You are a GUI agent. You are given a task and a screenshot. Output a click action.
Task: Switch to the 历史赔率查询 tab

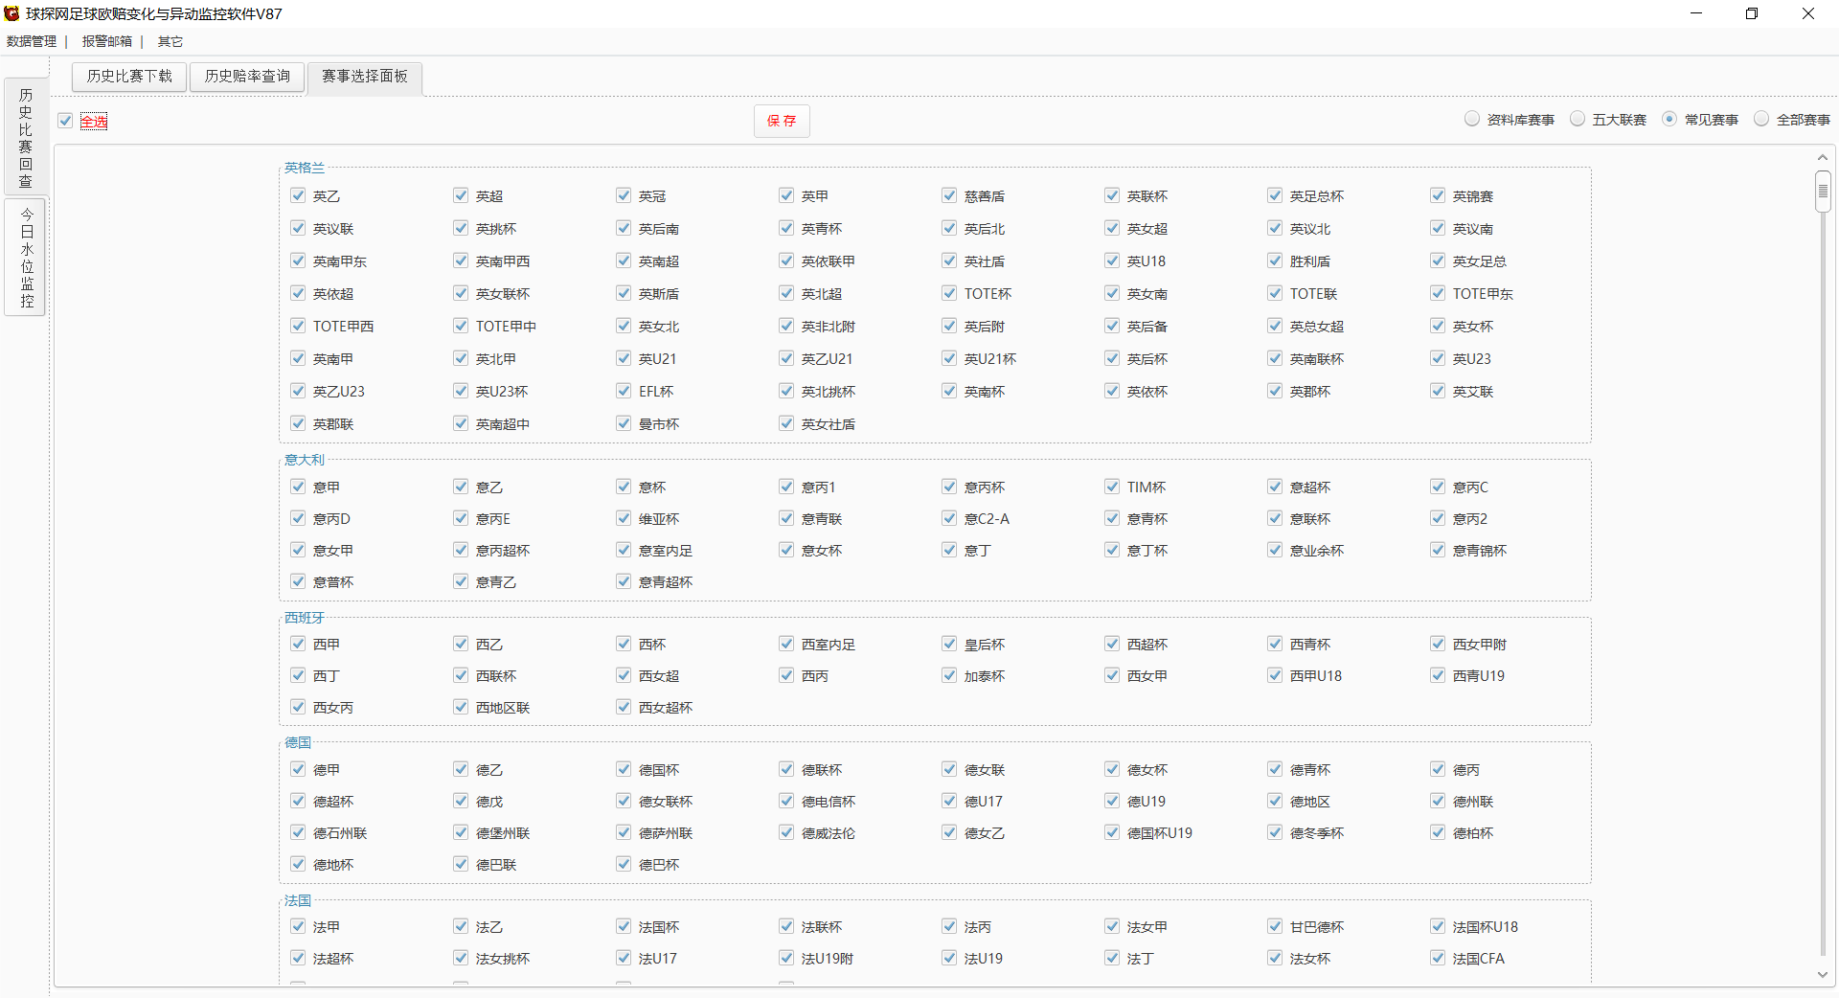[247, 77]
